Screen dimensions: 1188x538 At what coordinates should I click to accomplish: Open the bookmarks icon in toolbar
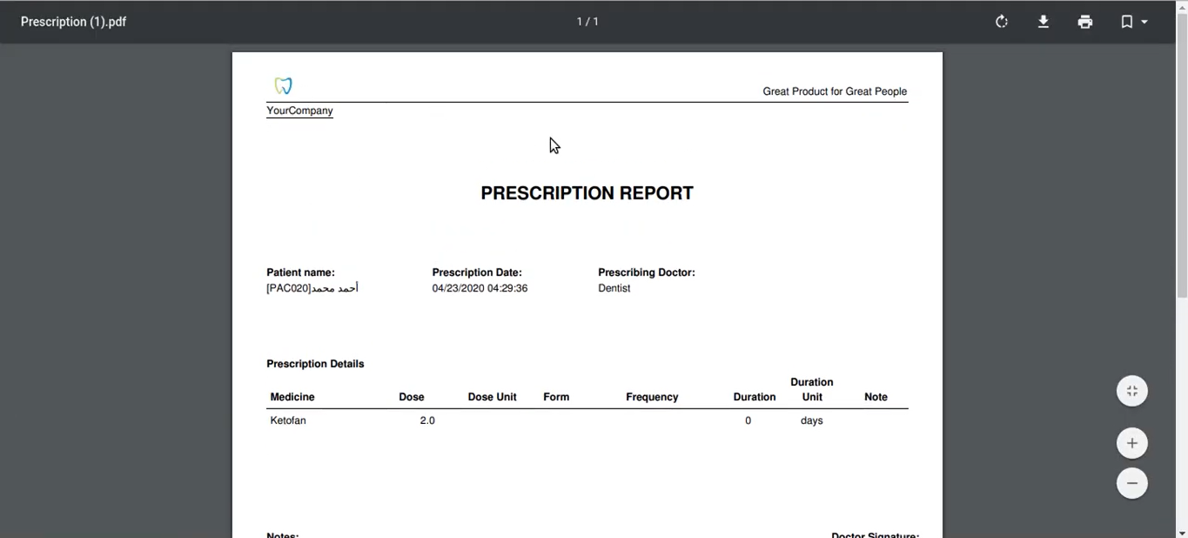tap(1126, 22)
